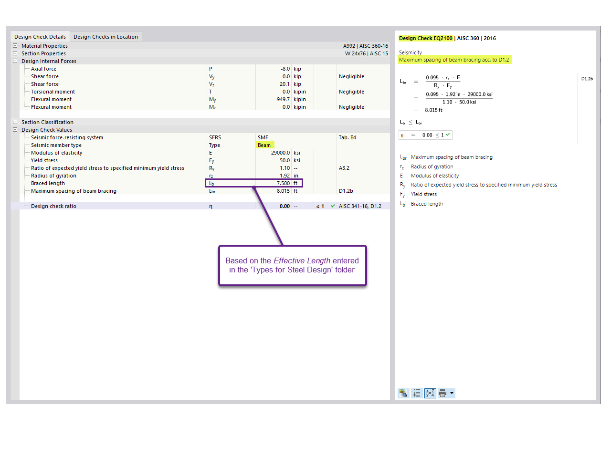Select the Design Check Details tab

40,36
